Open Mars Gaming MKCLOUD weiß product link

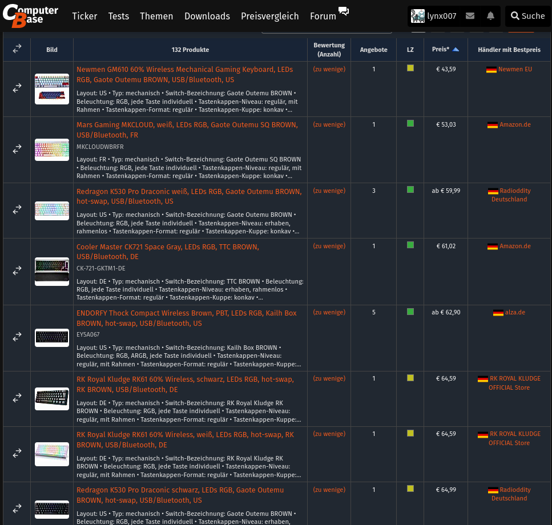pyautogui.click(x=187, y=130)
